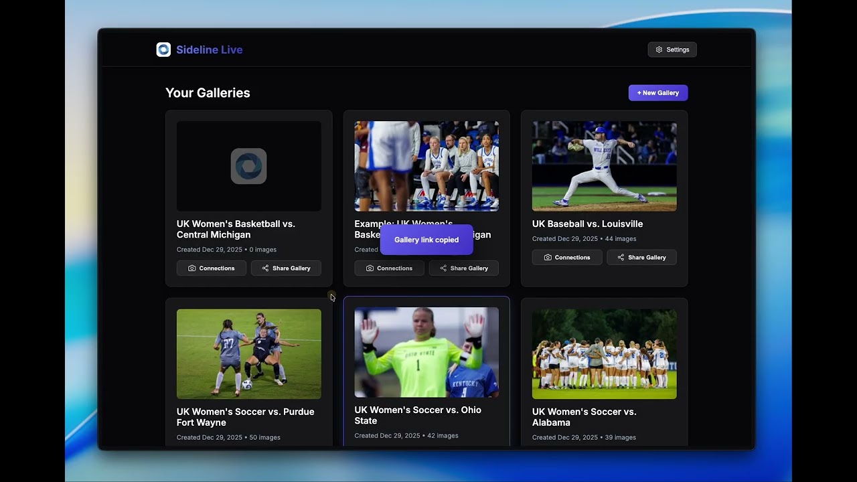Open the Purdue Fort Wayne soccer thumbnail

tap(249, 354)
